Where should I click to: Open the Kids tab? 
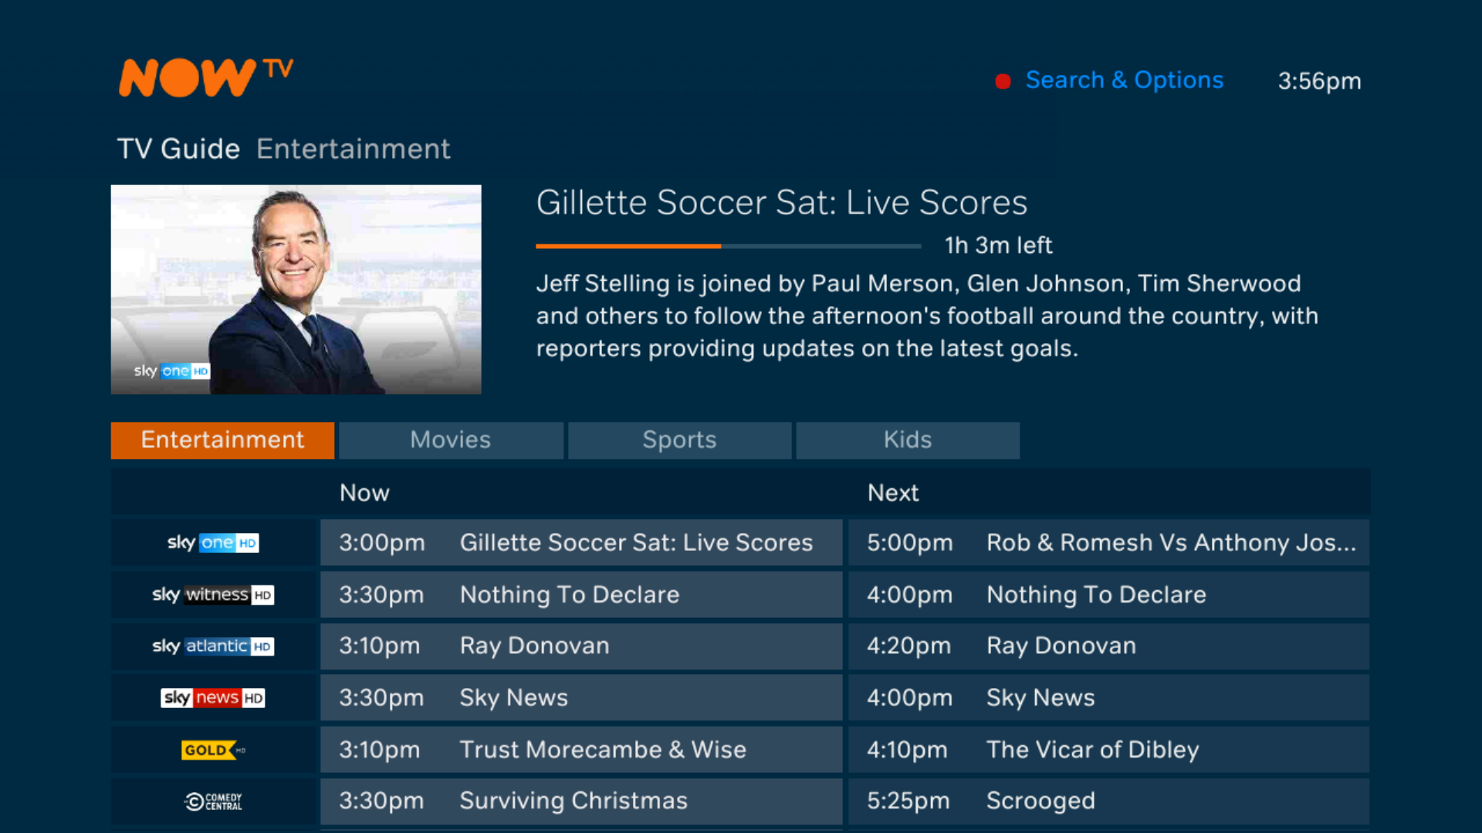pos(908,440)
